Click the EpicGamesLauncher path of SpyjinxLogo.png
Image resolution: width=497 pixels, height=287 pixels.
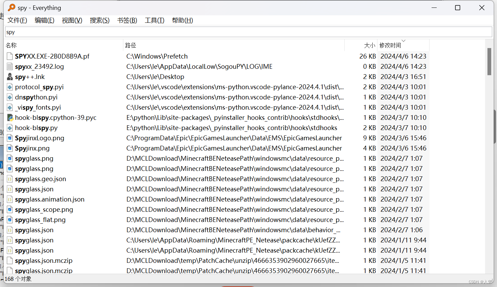tap(234, 138)
